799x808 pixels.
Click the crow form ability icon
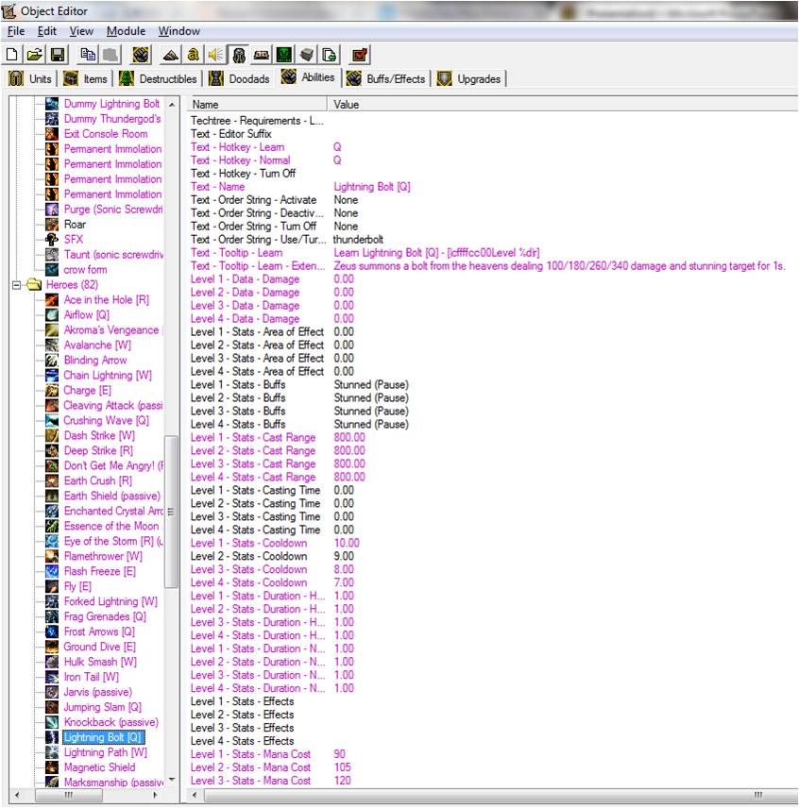pyautogui.click(x=52, y=270)
